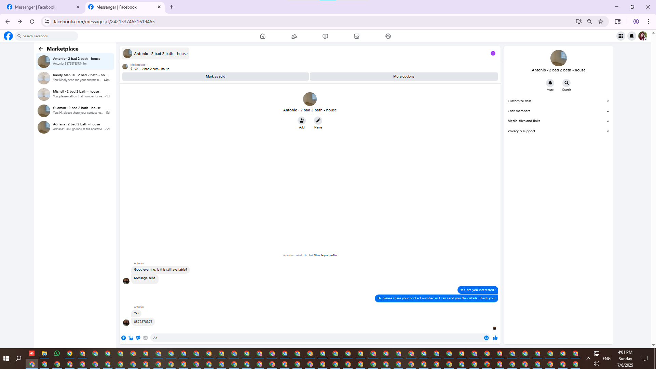Open WhatsApp from the Windows taskbar
The height and width of the screenshot is (369, 656).
pos(57,353)
